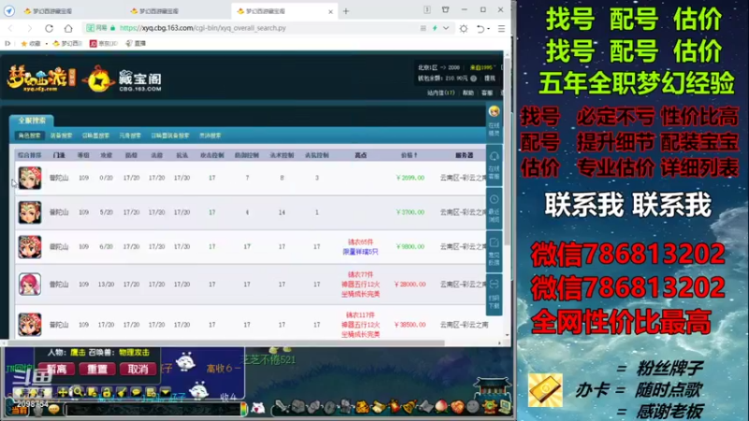Sort by 等级 column header

[83, 155]
